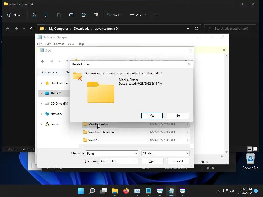This screenshot has width=263, height=197.
Task: Select the Windows Defender folder row
Action: click(136, 132)
